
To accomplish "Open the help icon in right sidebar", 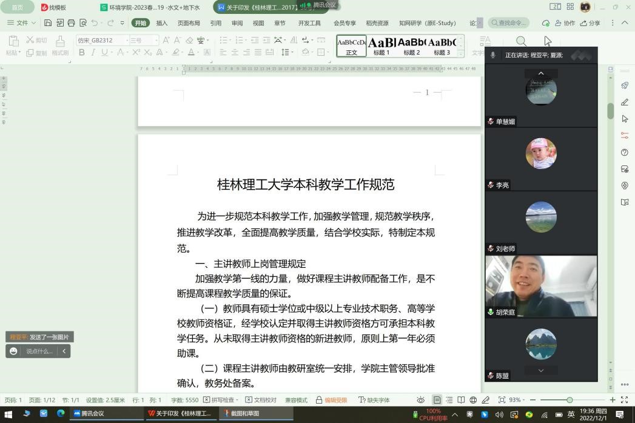I will (x=625, y=152).
